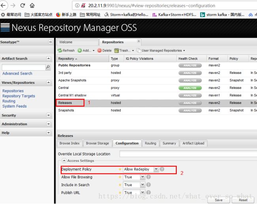Click ANALYZE for 3rd party
This screenshot has width=257, height=204.
tap(190, 73)
